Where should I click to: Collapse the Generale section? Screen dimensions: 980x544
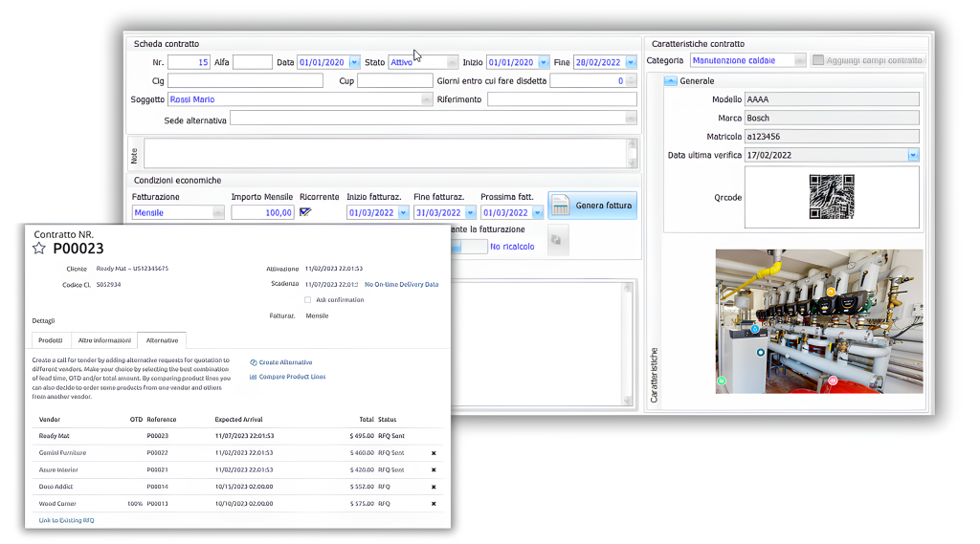coord(671,81)
